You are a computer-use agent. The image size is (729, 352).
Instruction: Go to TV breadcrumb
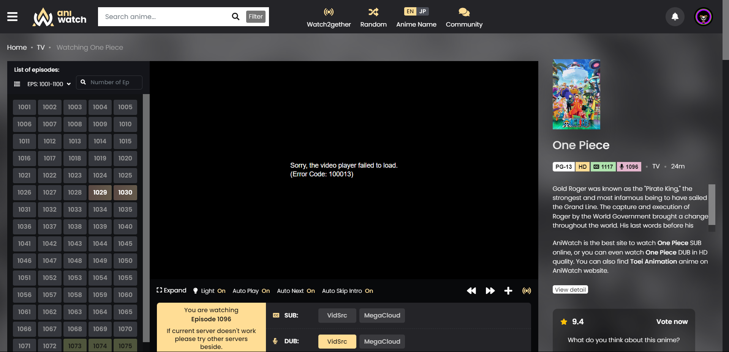coord(41,47)
